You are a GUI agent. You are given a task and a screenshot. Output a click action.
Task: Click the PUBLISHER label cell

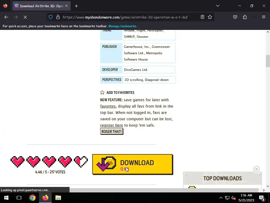[x=111, y=53]
